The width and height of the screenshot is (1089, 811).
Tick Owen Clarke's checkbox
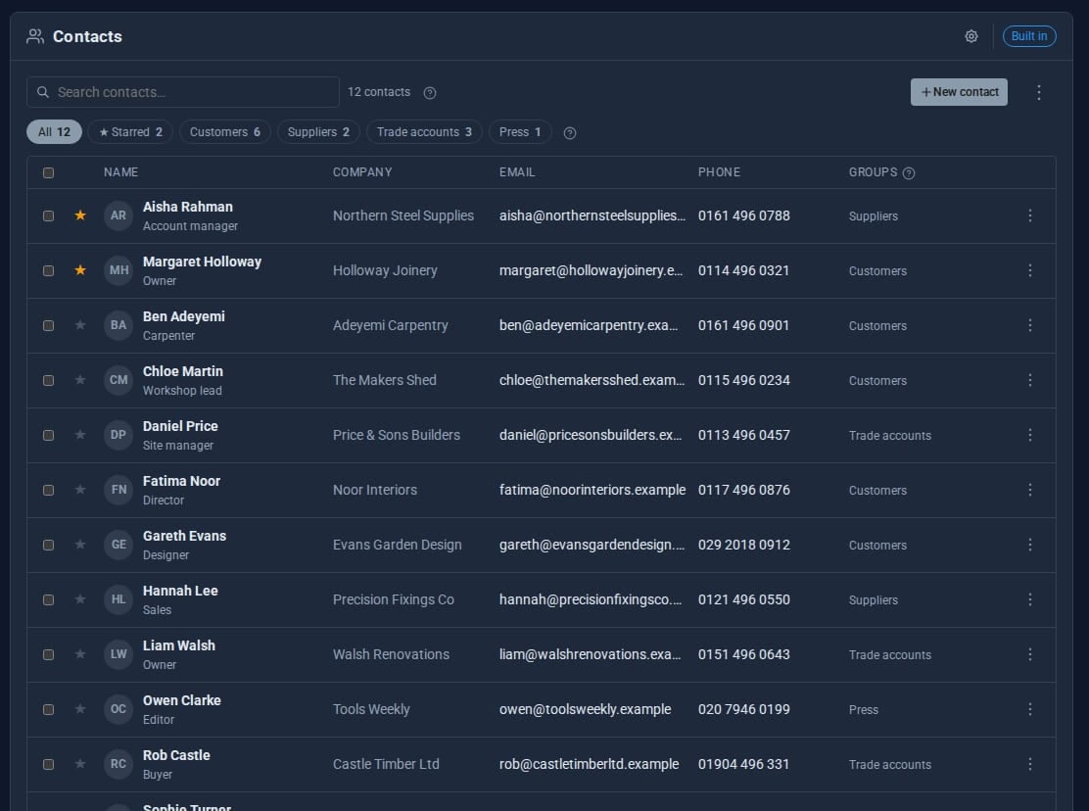(49, 709)
